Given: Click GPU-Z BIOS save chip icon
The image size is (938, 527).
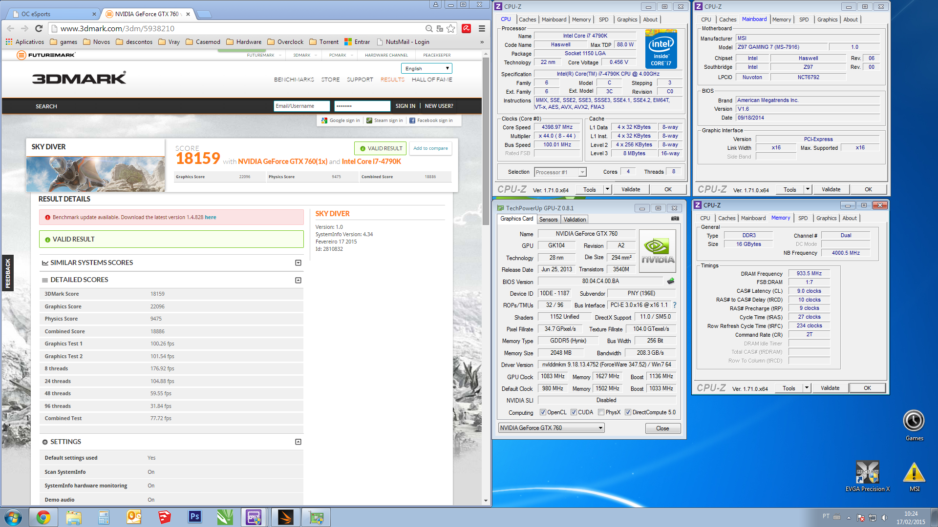Looking at the screenshot, I should [x=671, y=281].
